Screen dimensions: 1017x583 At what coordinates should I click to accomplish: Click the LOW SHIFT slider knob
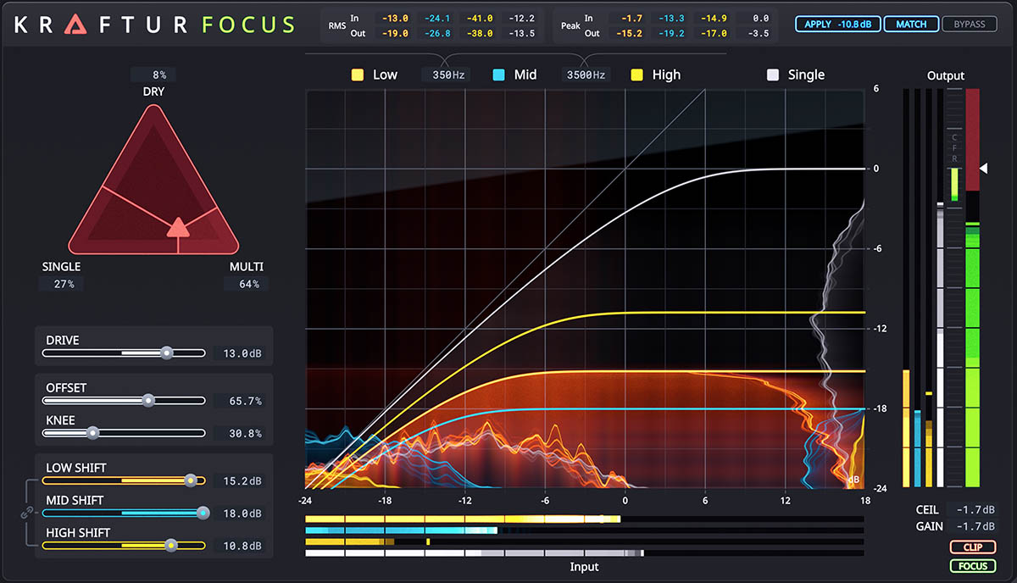coord(191,480)
